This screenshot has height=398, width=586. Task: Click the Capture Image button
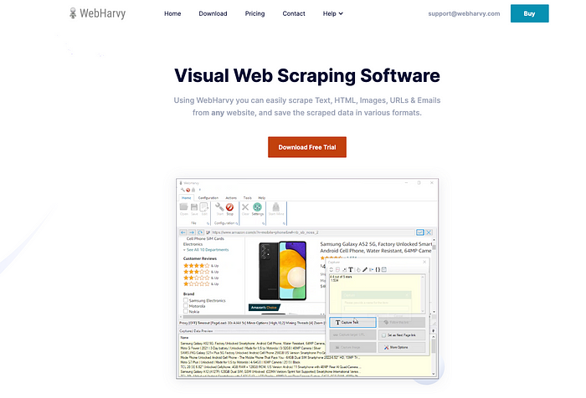352,347
